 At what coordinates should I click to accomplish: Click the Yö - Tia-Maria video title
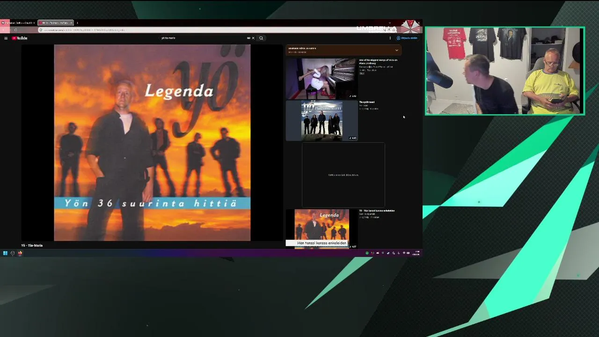(32, 245)
